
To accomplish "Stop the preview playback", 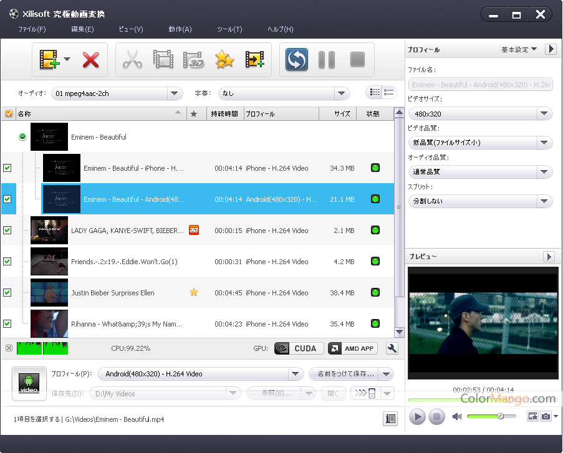I will pyautogui.click(x=436, y=416).
